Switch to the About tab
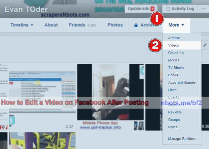This screenshot has width=209, height=149. 51,25
